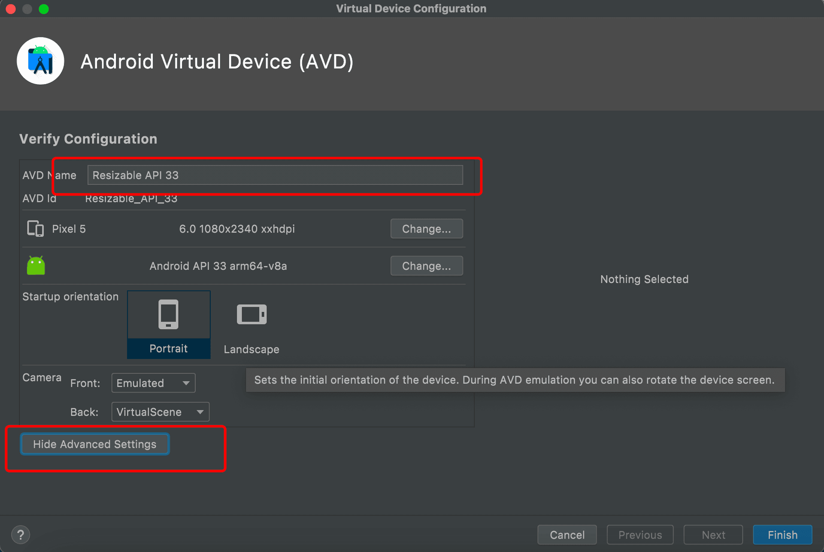Change the Android API 33 system image

pos(427,266)
